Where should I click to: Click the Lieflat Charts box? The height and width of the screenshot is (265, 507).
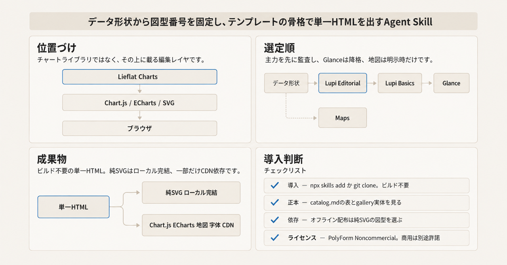pyautogui.click(x=139, y=77)
